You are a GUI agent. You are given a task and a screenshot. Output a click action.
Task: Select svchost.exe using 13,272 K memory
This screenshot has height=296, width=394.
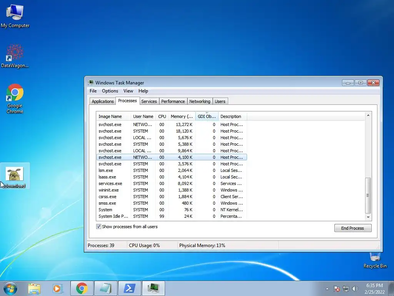click(x=172, y=124)
